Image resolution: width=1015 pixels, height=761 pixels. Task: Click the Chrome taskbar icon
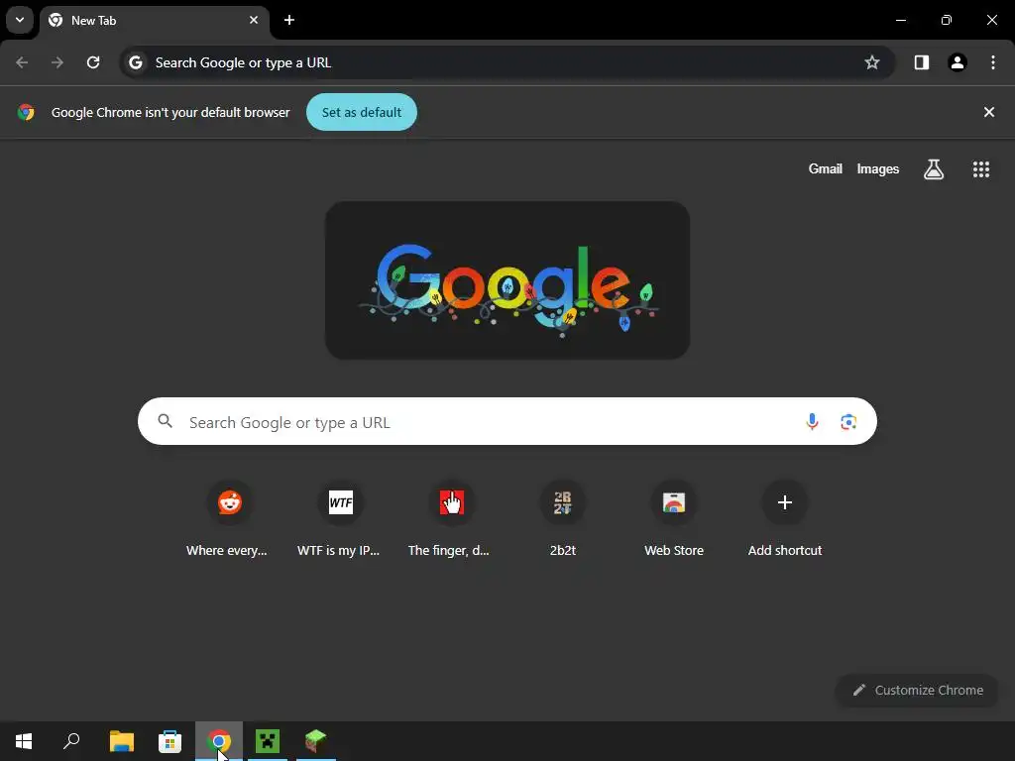219,741
